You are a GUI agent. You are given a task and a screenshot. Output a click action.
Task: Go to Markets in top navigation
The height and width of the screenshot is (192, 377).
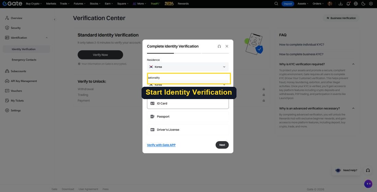[51, 4]
